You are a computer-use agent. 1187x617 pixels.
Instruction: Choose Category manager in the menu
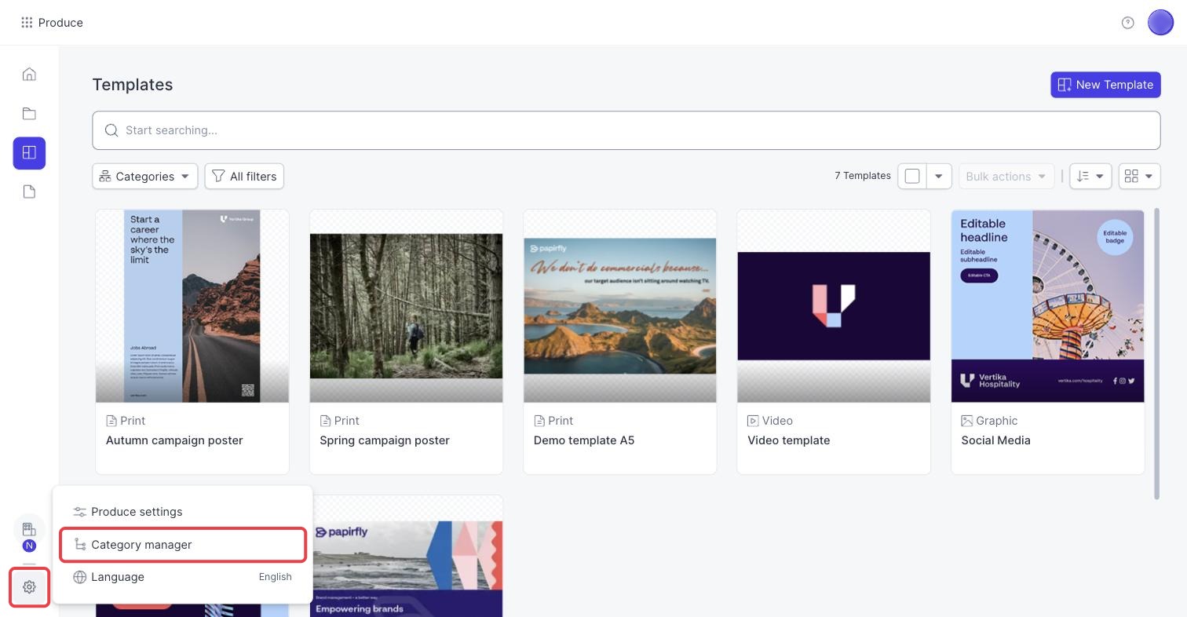[x=183, y=545]
